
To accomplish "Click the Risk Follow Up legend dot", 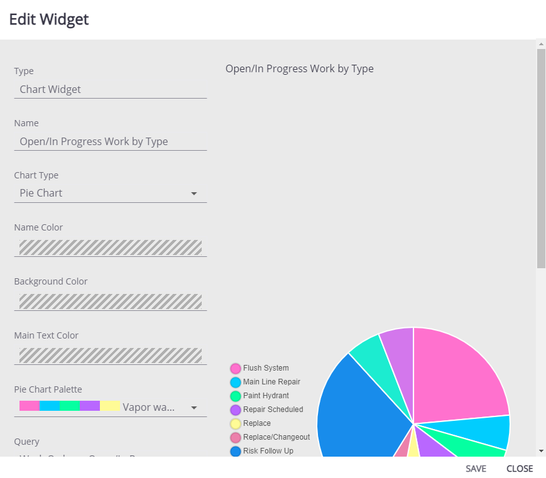I will tap(236, 451).
